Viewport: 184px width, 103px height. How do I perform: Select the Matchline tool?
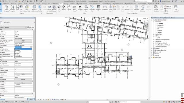coord(137,8)
